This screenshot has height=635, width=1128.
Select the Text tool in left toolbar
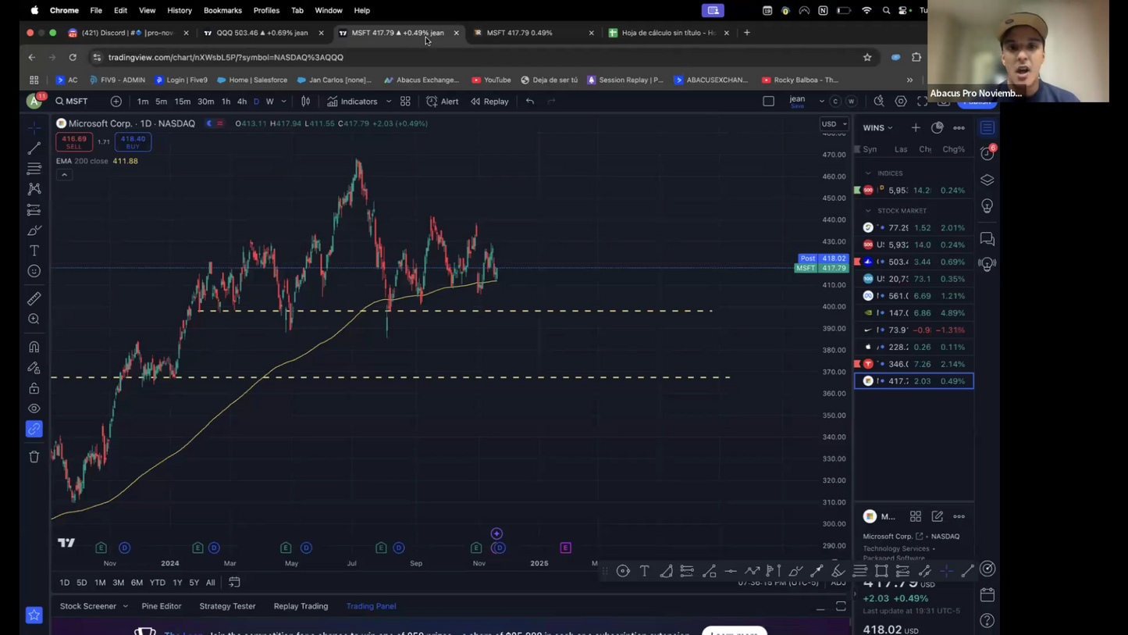34,251
